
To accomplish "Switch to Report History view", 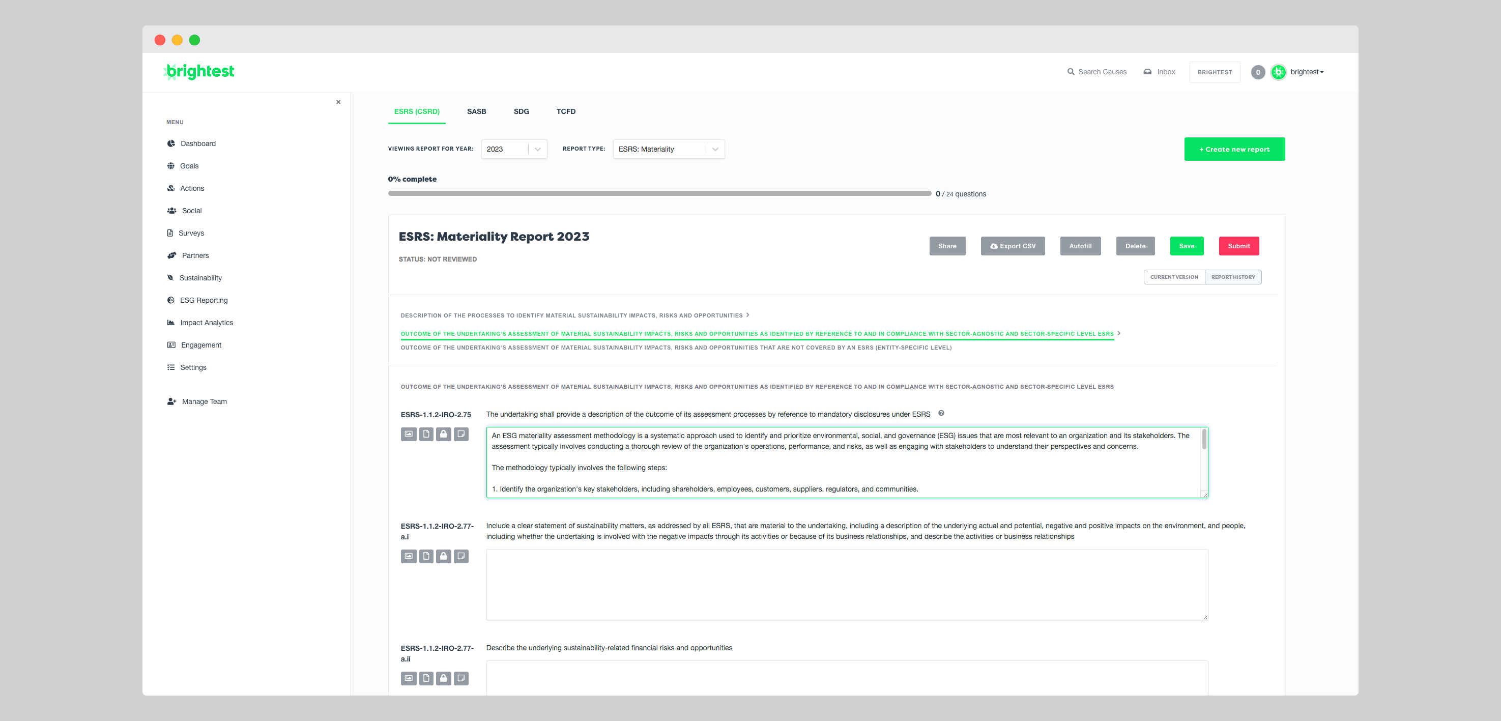I will [1233, 277].
